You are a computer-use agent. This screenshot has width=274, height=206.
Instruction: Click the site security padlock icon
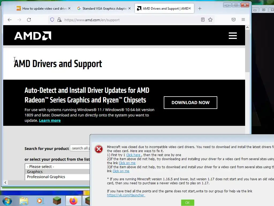[x=59, y=20]
